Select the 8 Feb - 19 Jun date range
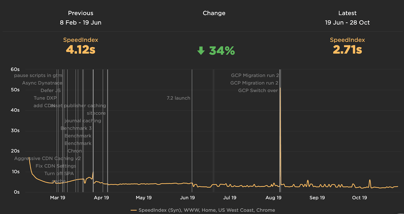Screen dimensions: 404x214 click(x=81, y=23)
